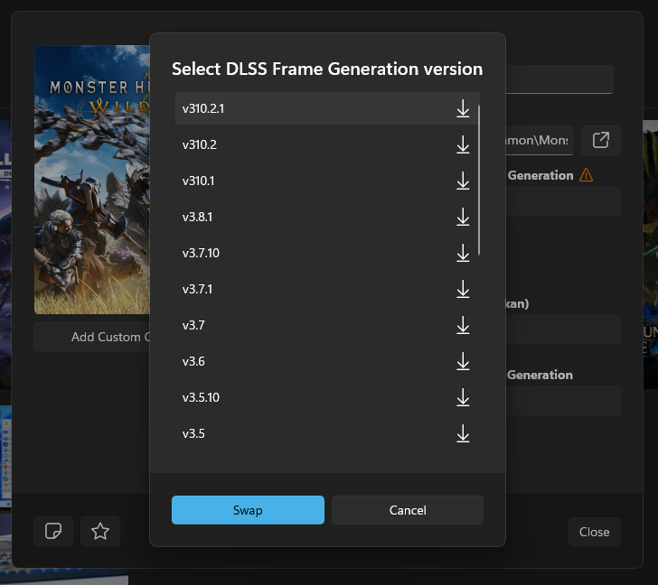Download DLSS version v310.1
This screenshot has width=658, height=585.
[463, 181]
